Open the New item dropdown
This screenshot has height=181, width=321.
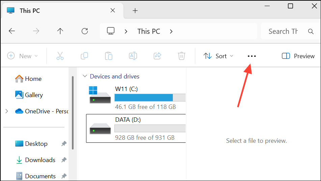tap(23, 56)
